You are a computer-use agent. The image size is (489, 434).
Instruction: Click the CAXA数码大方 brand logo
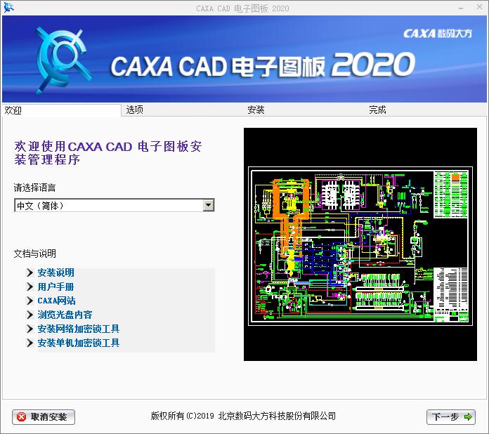(x=438, y=34)
